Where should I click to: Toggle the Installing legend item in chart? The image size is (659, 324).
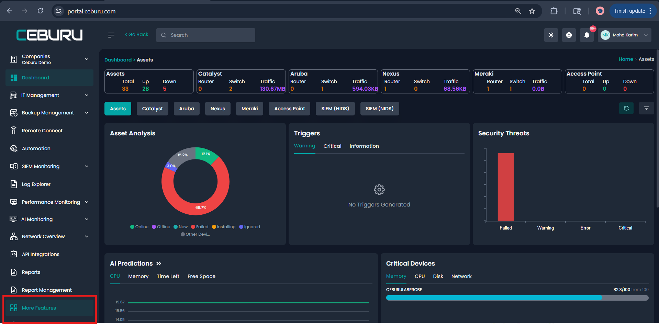[224, 227]
